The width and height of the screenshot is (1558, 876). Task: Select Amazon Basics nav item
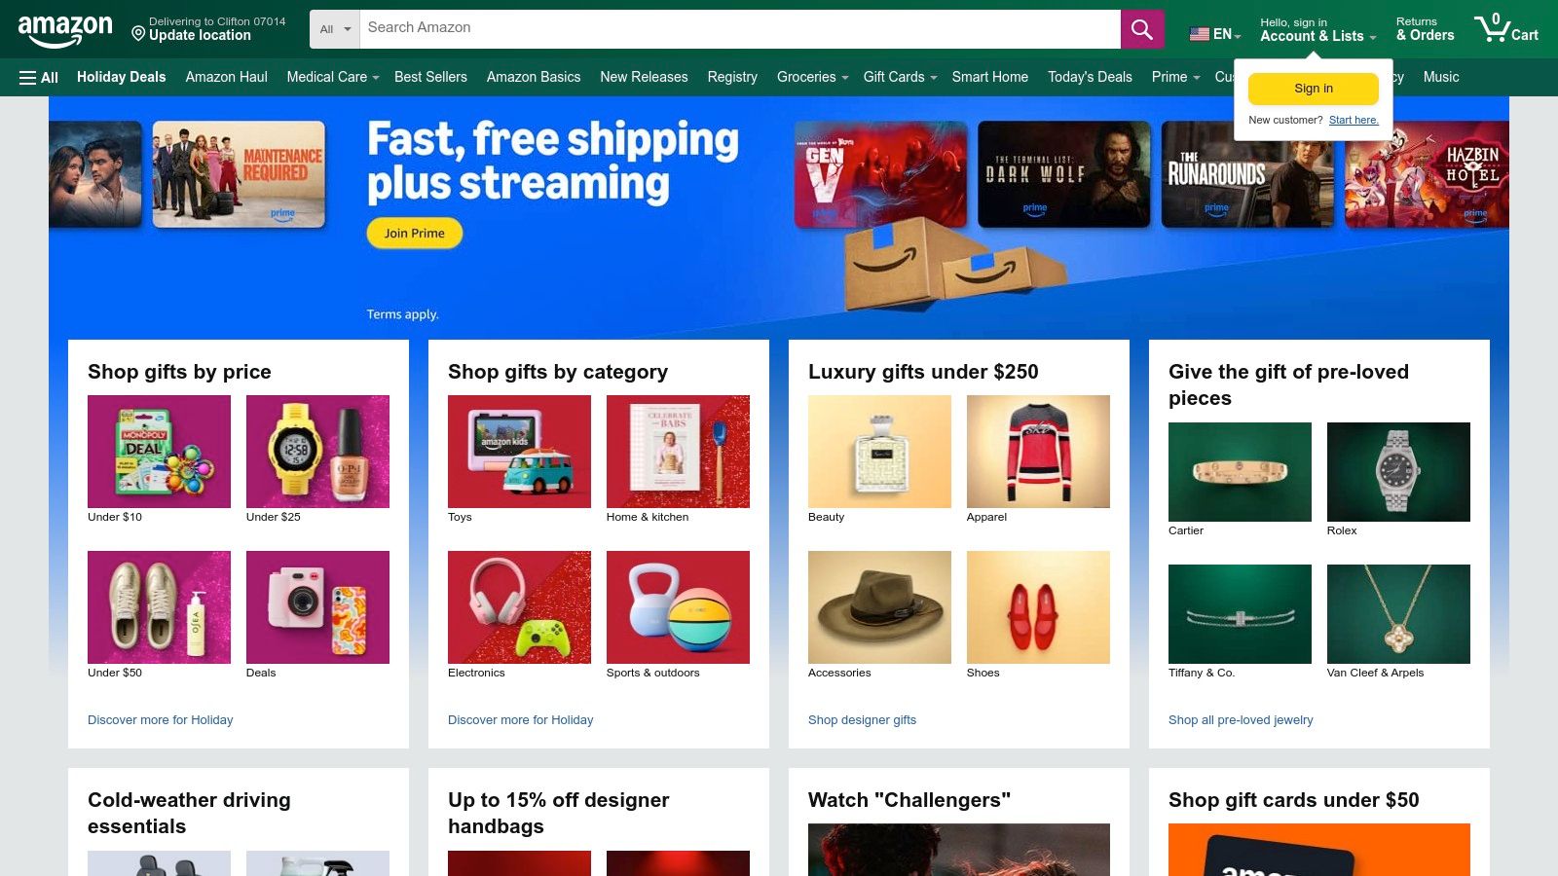(x=534, y=77)
